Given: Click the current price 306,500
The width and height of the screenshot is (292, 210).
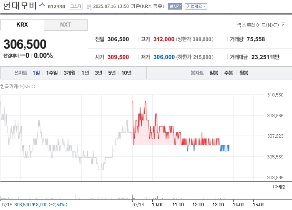Looking at the screenshot, I should tap(25, 44).
